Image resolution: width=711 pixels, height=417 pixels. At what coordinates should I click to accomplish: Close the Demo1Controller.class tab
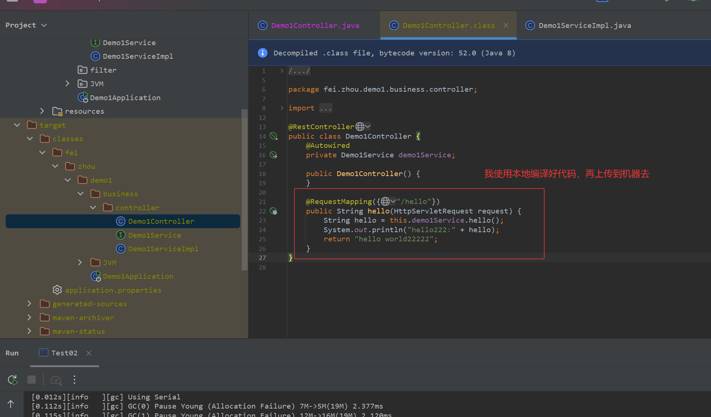point(506,25)
